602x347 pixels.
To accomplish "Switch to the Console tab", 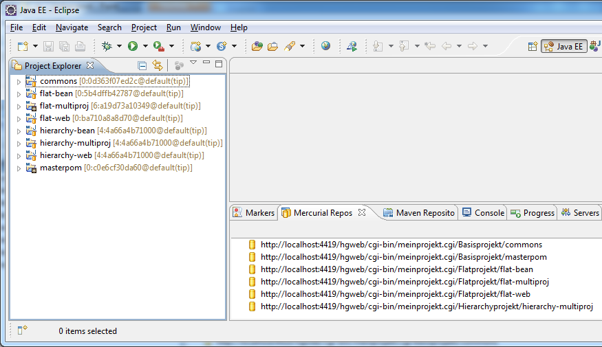I will point(484,213).
